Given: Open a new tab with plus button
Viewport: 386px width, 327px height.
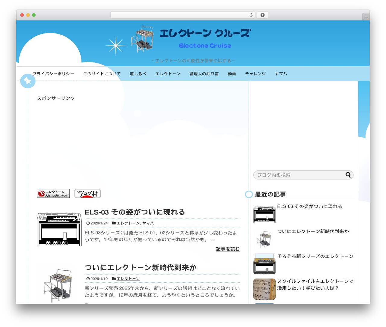Looking at the screenshot, I should click(366, 17).
